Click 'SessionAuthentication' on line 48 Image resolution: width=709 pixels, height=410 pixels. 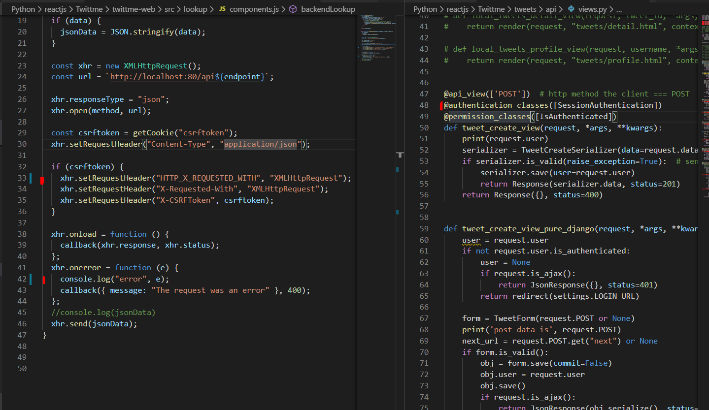click(606, 105)
